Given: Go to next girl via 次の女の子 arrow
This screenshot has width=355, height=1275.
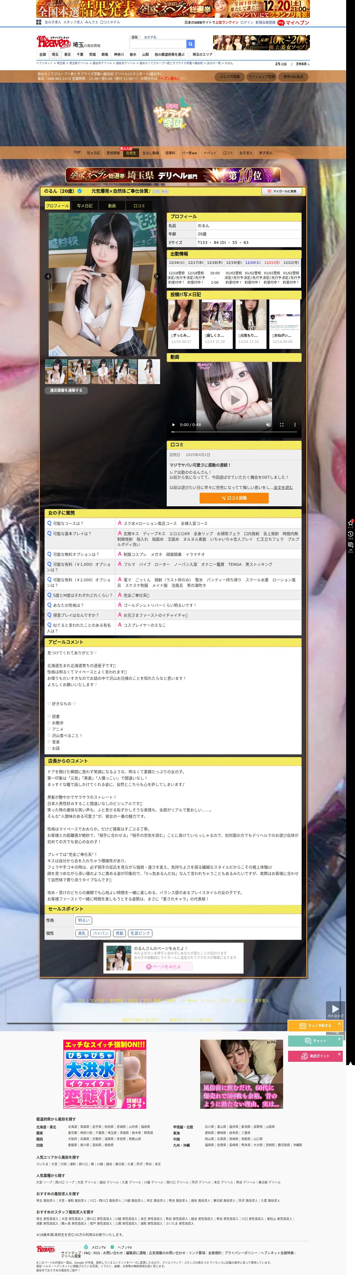Looking at the screenshot, I should click(335, 1009).
